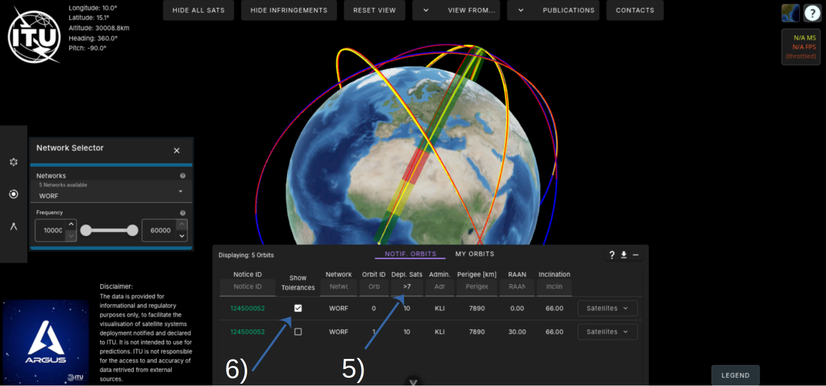Click the help icon beside Frequency label
This screenshot has height=386, width=826.
182,213
